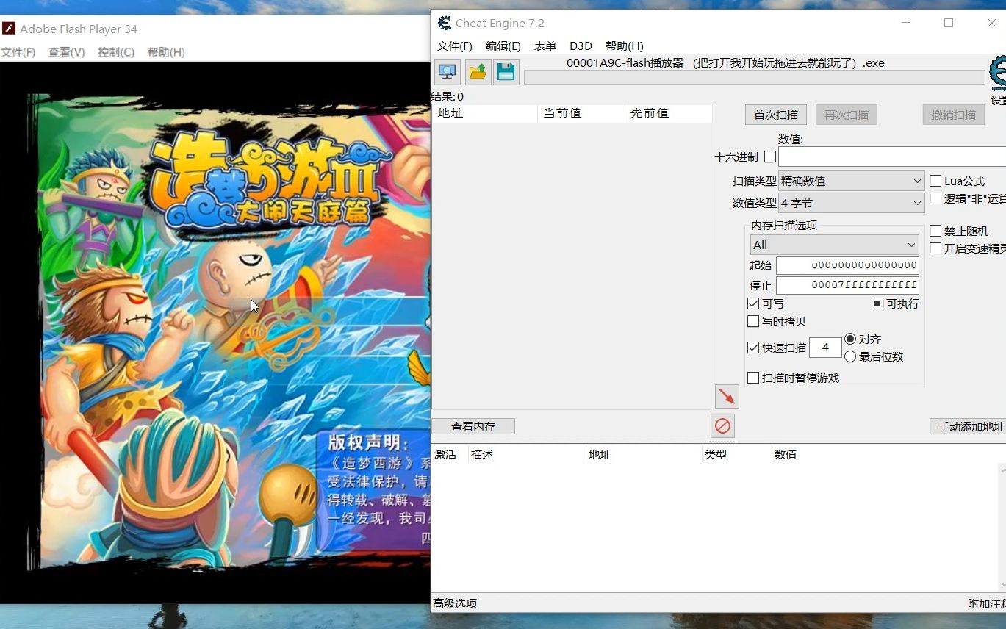Viewport: 1006px width, 629px height.
Task: Click the 地址 column header in address table
Action: [x=644, y=455]
